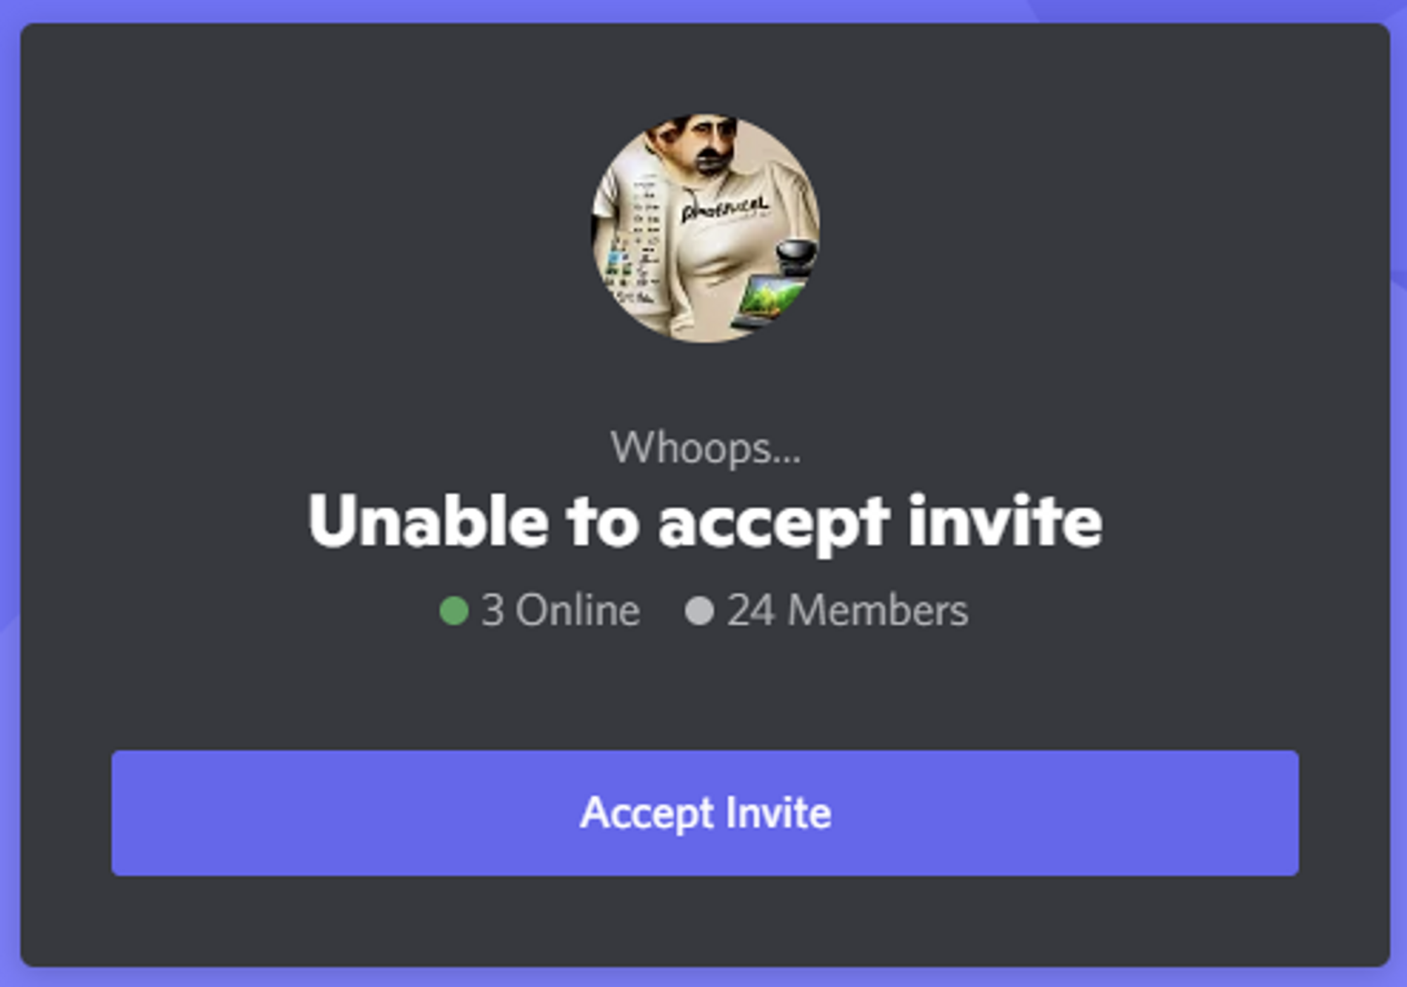
Task: Click the "Invite" word on the purple button
Action: coord(779,813)
